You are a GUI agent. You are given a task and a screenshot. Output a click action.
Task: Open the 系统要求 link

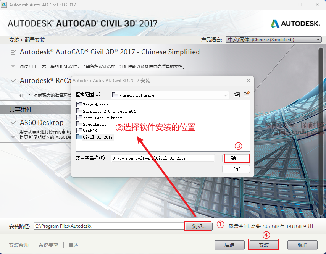pos(48,245)
